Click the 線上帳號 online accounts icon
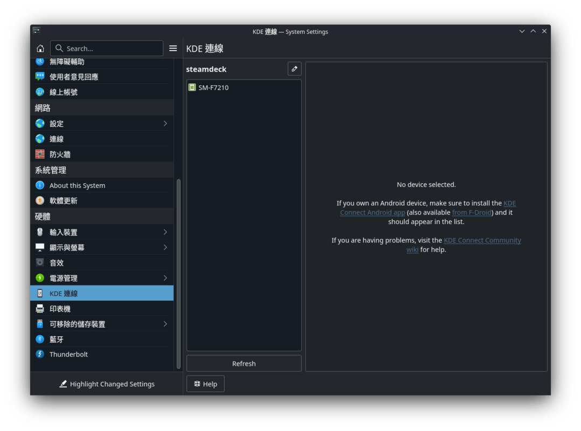The height and width of the screenshot is (431, 581). 40,92
